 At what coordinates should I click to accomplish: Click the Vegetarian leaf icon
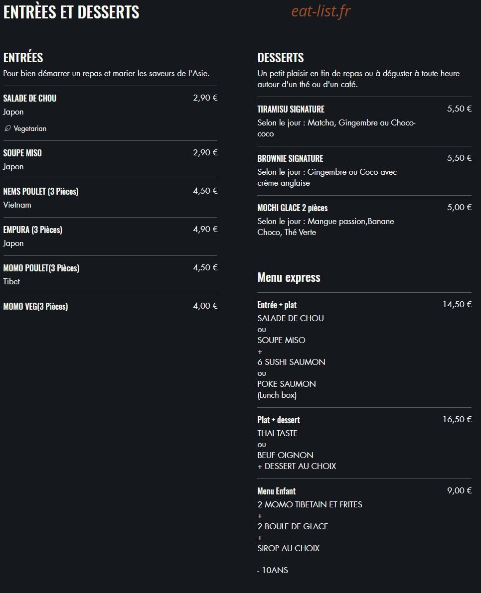tap(7, 128)
